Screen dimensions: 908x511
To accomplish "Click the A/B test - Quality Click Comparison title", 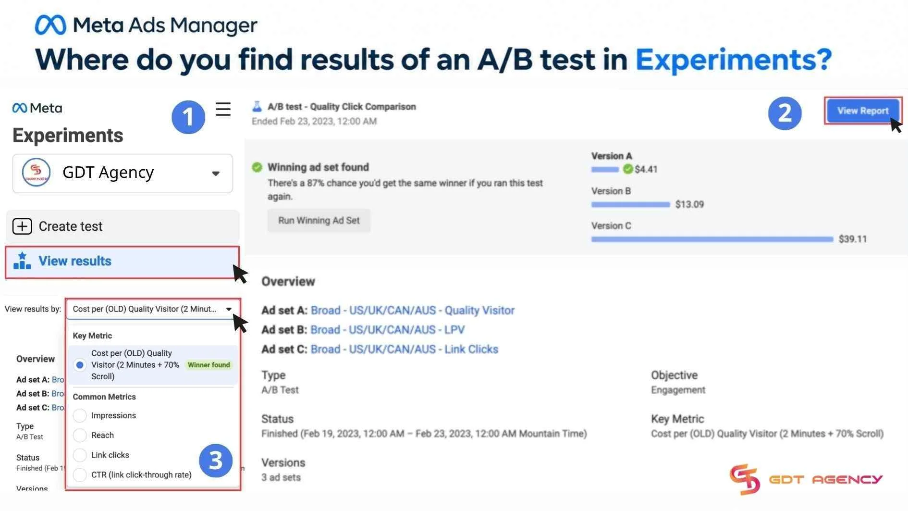I will click(x=342, y=106).
